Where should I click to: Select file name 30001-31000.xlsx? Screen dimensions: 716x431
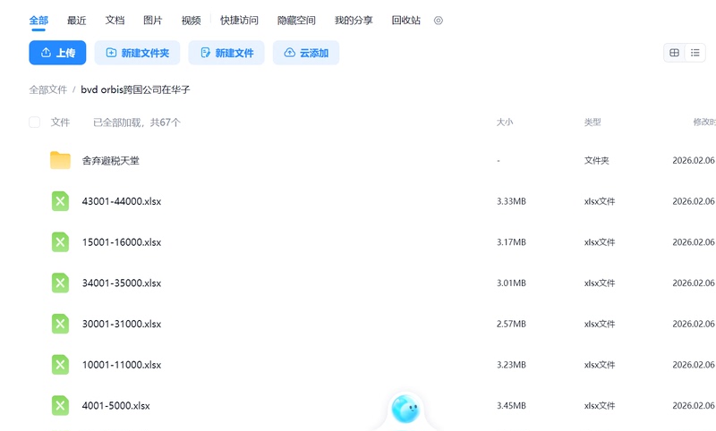(122, 324)
